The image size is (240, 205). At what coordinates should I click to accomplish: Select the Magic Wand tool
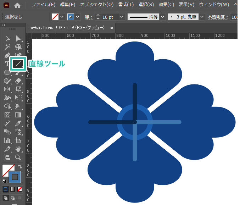point(7,47)
